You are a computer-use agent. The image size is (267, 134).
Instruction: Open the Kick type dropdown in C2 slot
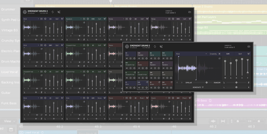[31, 19]
